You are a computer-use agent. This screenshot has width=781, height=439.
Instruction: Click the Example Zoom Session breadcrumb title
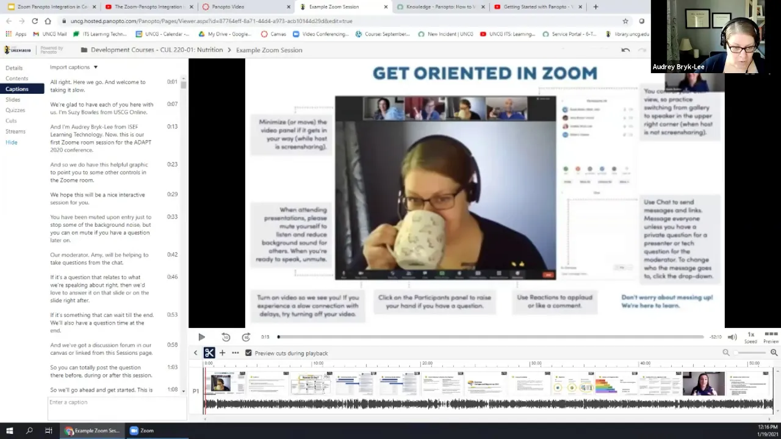point(269,50)
